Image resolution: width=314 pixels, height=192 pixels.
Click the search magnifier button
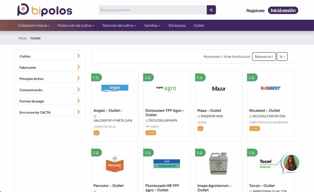point(211,10)
